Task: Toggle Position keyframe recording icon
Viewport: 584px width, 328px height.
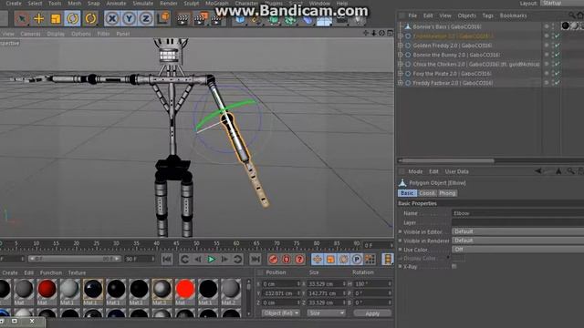Action: (x=318, y=259)
